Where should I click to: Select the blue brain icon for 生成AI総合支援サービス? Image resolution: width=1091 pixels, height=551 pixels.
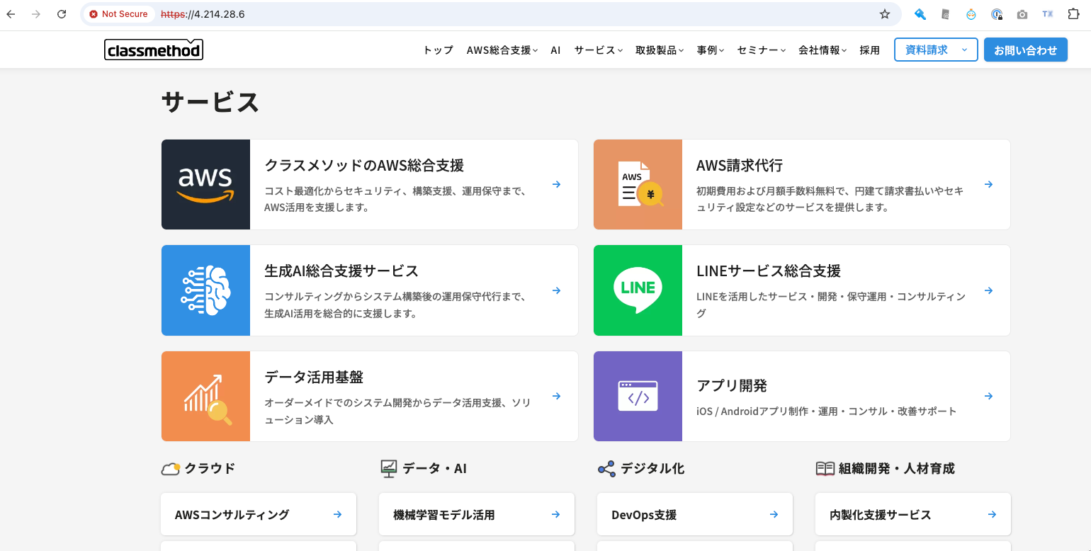tap(205, 290)
